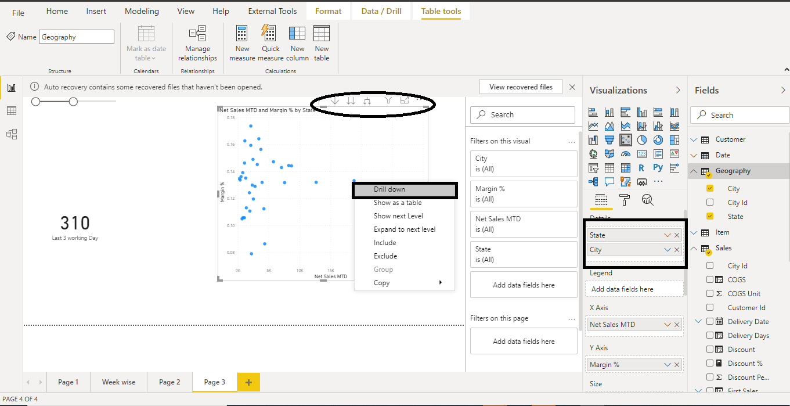Click View recovered files button

tap(521, 87)
